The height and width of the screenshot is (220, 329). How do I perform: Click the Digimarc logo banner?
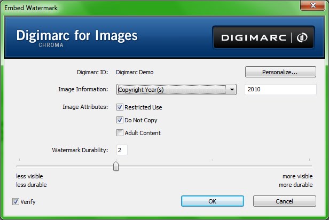pyautogui.click(x=263, y=37)
